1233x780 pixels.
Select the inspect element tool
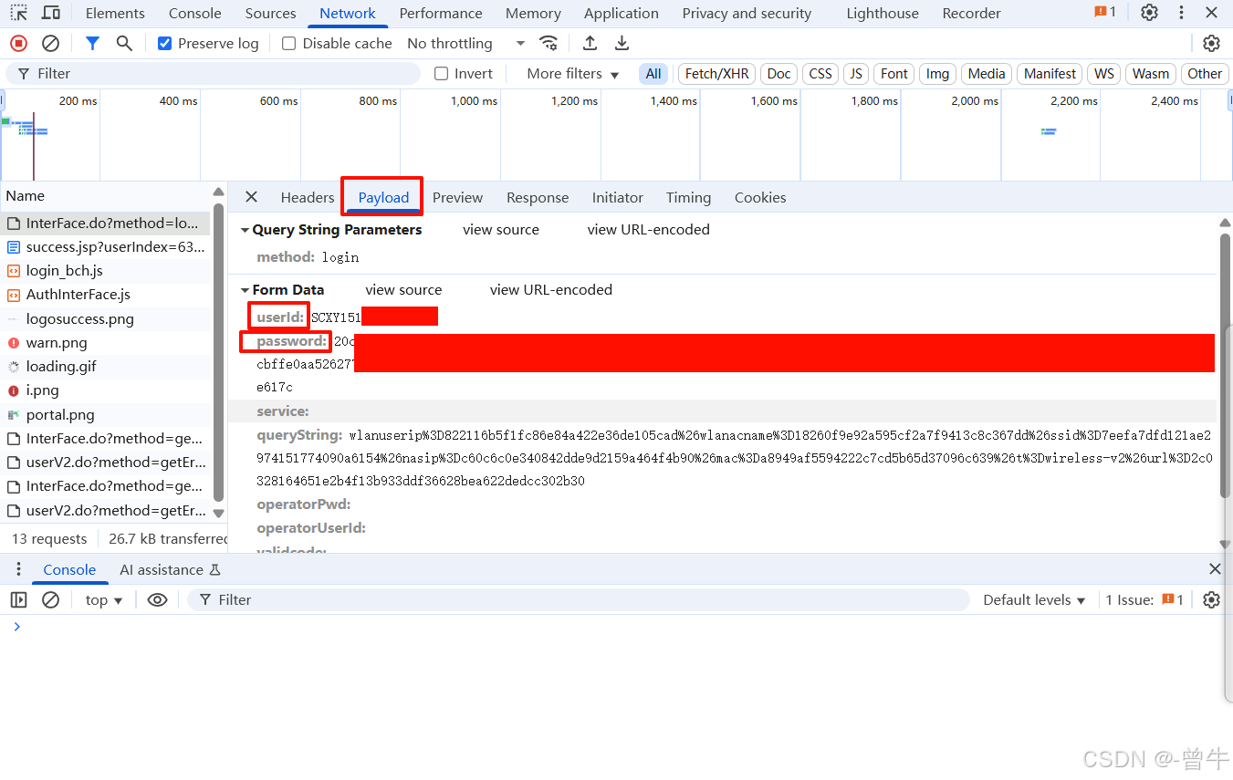tap(16, 13)
